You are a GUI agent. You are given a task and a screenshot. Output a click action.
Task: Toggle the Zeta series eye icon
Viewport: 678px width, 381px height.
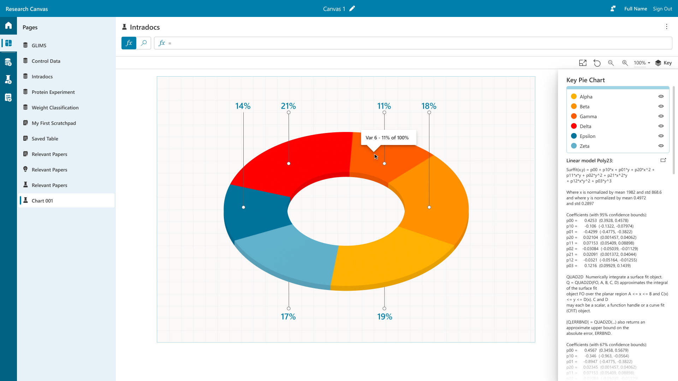[x=661, y=146]
